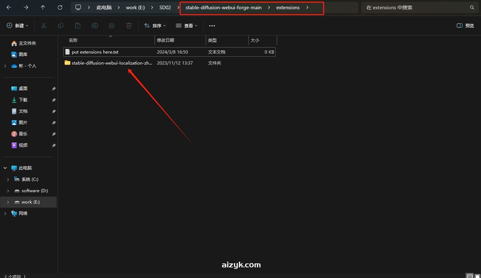The image size is (481, 278).
Task: Open the 新建 (New) dropdown
Action: 18,26
